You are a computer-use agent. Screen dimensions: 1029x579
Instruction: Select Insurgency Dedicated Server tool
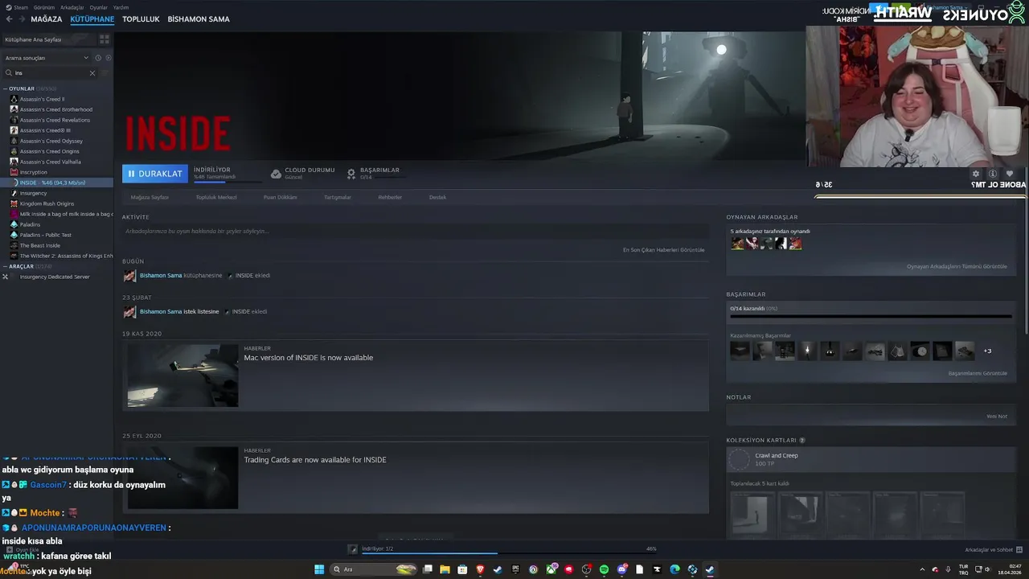[55, 277]
